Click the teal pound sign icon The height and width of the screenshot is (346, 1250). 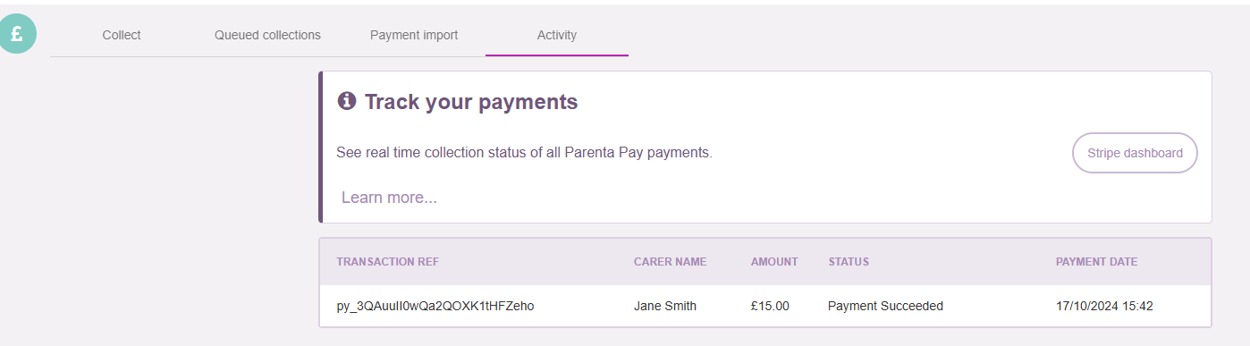point(16,33)
